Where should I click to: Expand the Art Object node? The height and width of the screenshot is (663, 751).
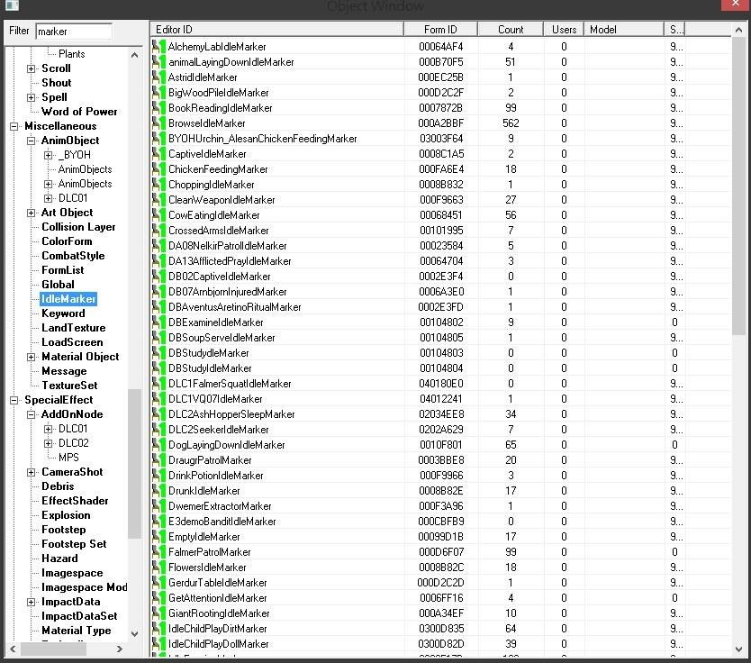coord(32,213)
